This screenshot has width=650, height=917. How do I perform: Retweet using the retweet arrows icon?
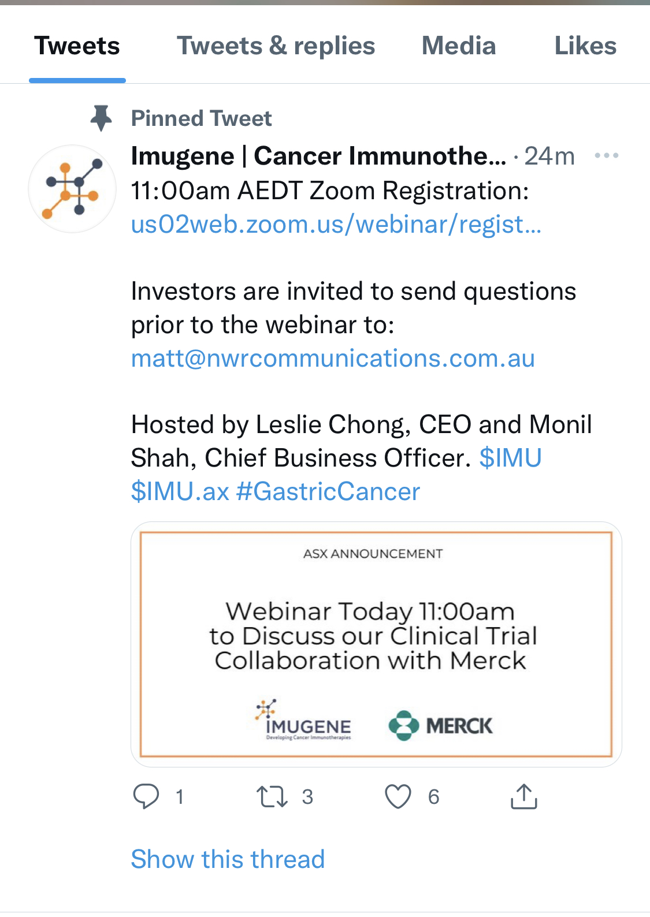click(x=272, y=796)
